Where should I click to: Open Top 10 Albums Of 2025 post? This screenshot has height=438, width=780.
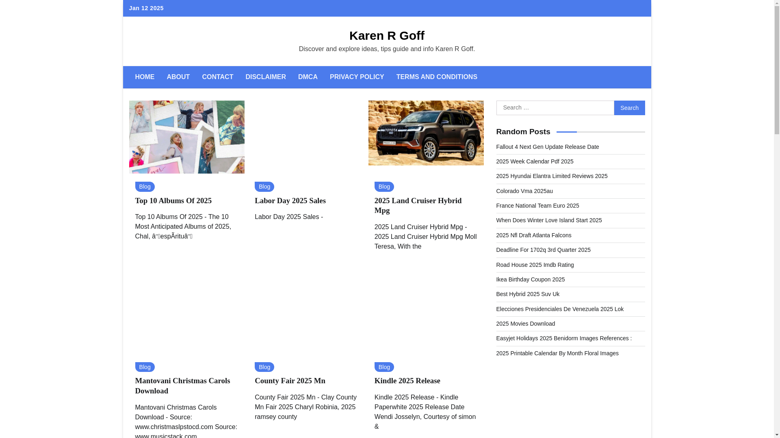(173, 201)
